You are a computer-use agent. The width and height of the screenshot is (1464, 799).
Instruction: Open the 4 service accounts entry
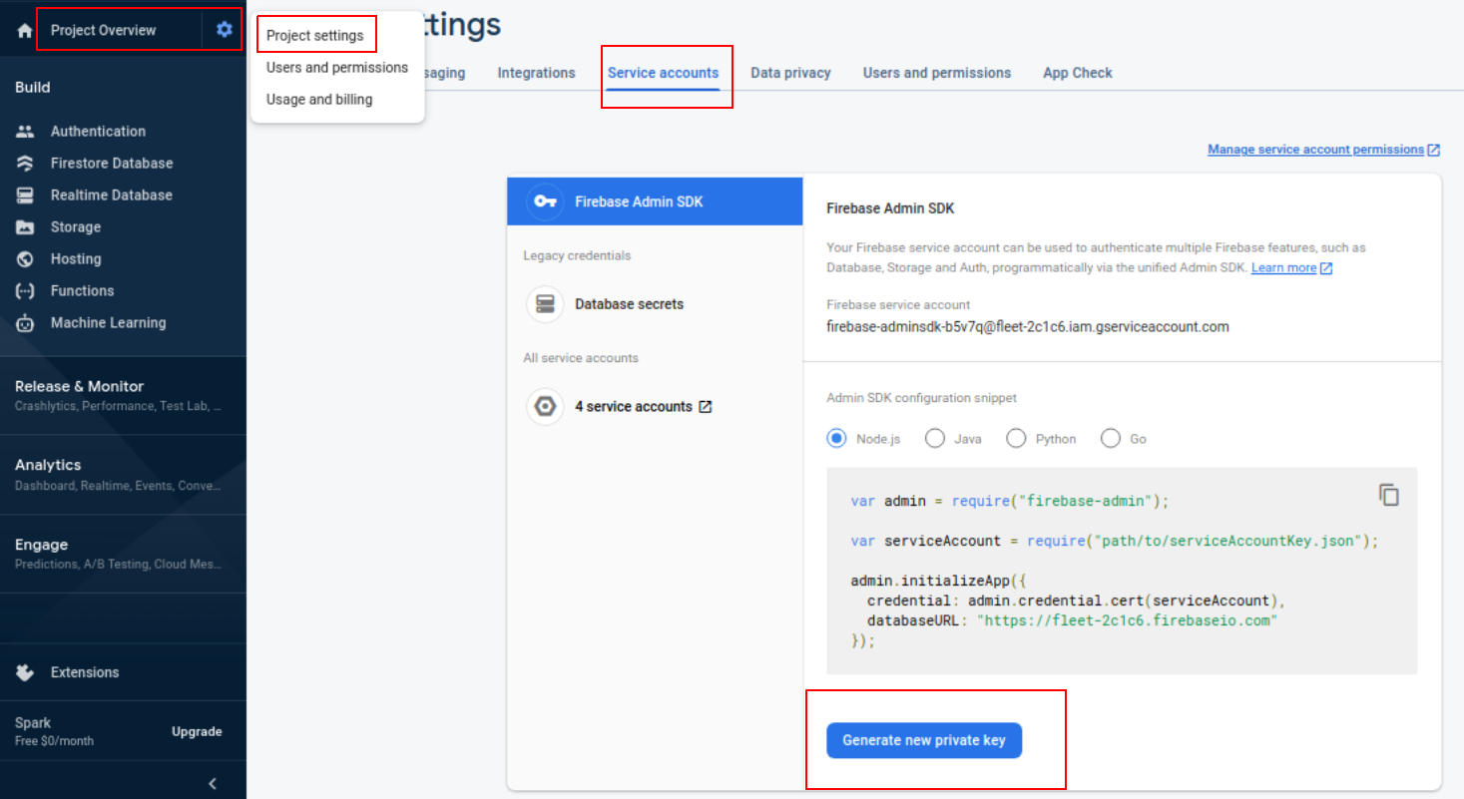click(x=655, y=407)
